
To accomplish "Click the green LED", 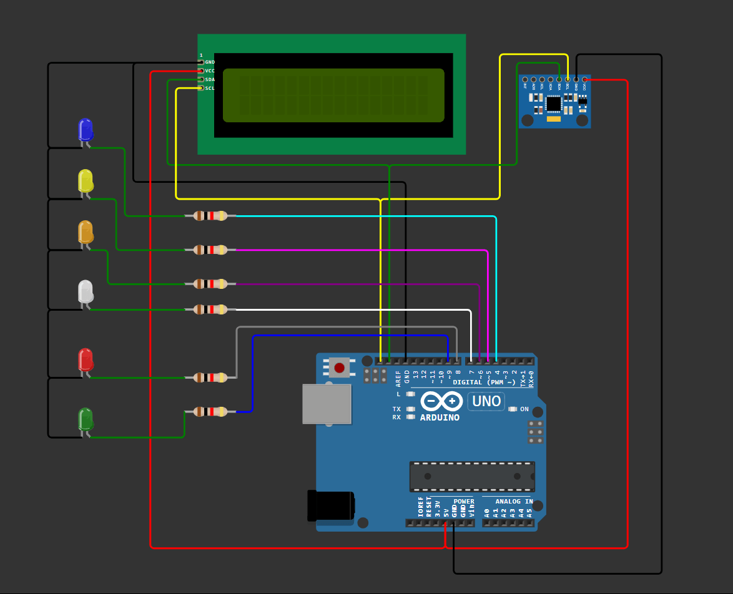I will 86,419.
